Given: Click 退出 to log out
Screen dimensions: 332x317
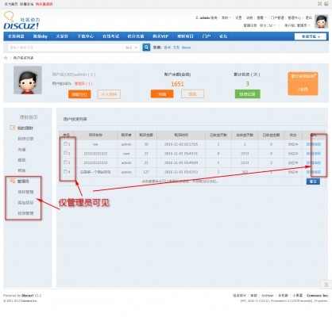Looking at the screenshot, I should coord(309,17).
